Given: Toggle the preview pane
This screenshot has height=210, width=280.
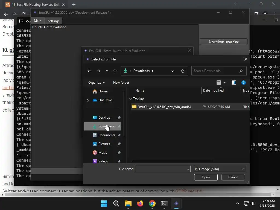Looking at the screenshot, I should point(234,83).
